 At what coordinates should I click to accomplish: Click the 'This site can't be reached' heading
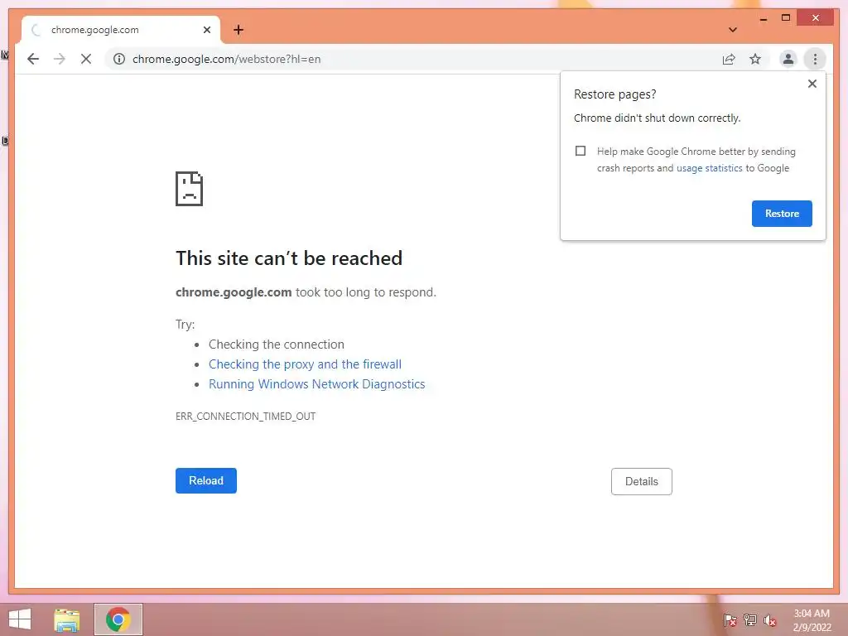point(289,258)
